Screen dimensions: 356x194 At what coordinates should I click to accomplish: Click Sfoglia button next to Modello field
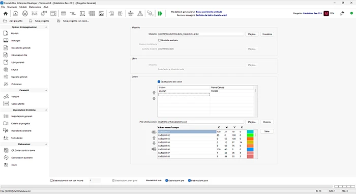[252, 34]
